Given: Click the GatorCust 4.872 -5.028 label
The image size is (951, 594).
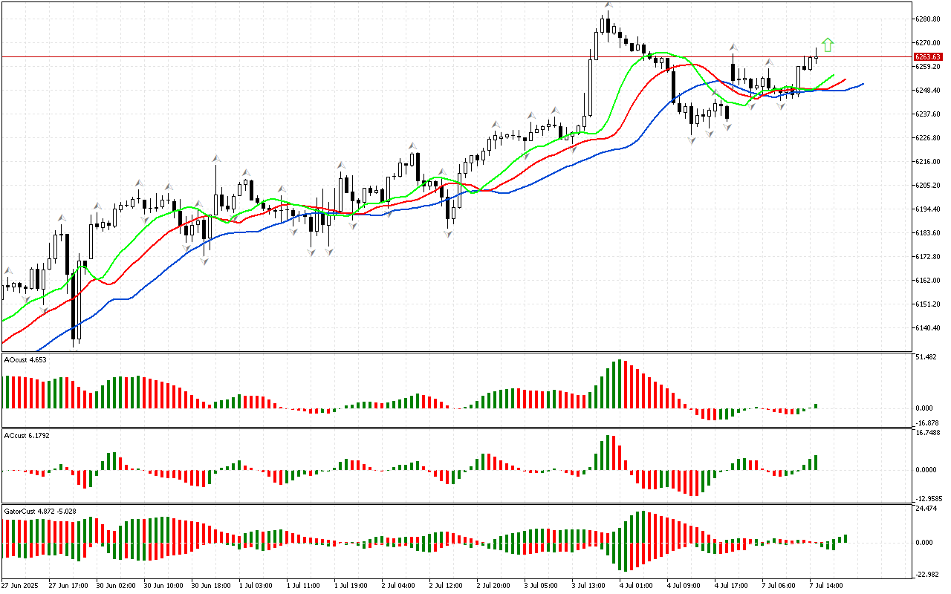Looking at the screenshot, I should (x=40, y=512).
